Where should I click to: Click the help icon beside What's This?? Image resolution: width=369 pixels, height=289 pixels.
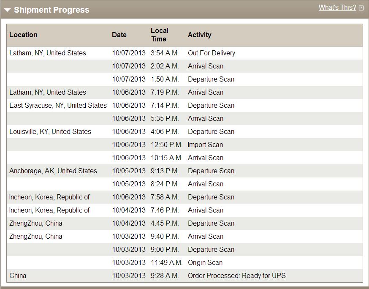(x=361, y=8)
